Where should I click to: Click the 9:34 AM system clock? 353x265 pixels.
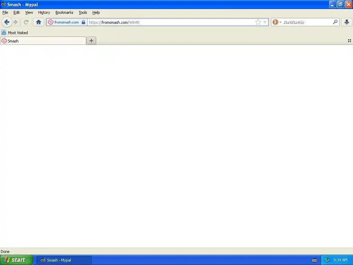(x=340, y=260)
